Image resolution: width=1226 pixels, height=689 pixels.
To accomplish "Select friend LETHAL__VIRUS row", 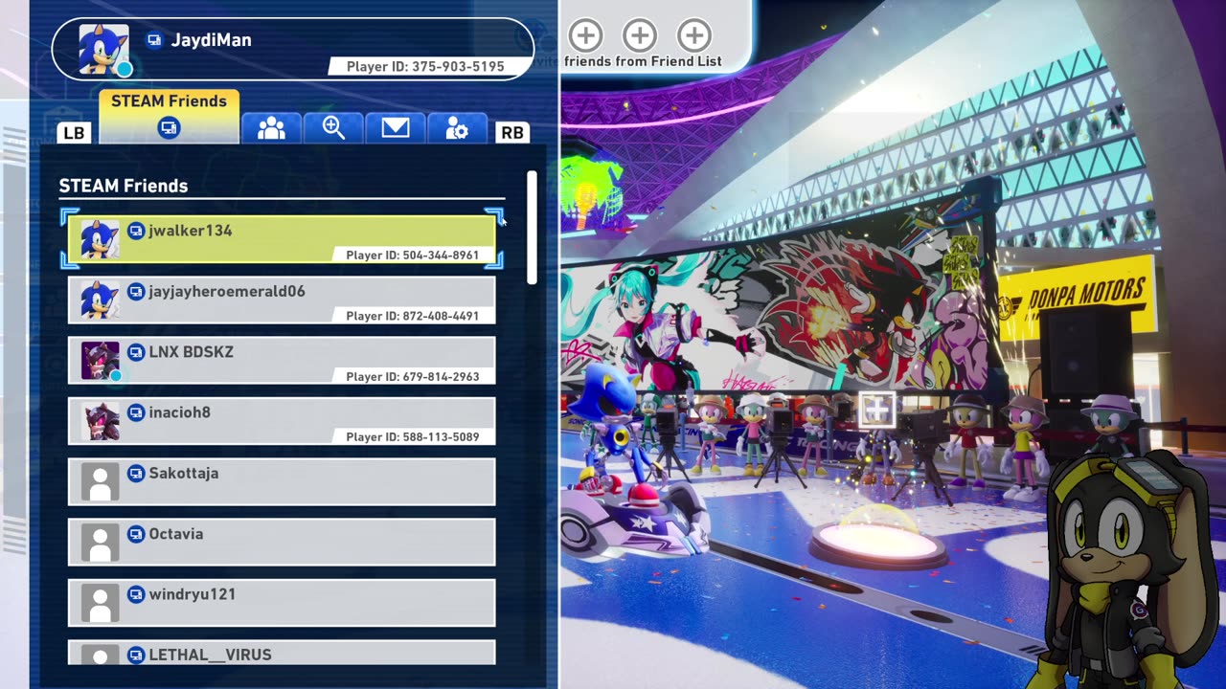I will click(282, 653).
